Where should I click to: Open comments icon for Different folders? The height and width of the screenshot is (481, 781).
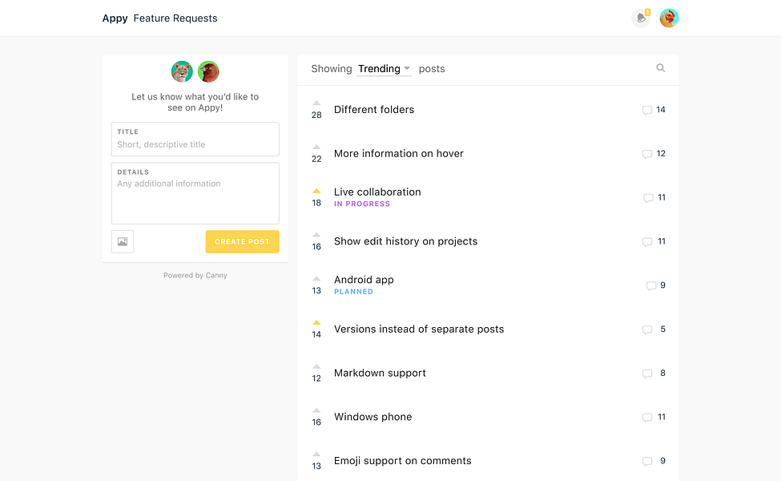[x=647, y=111]
